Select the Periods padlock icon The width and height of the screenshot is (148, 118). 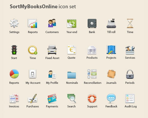(x=130, y=74)
